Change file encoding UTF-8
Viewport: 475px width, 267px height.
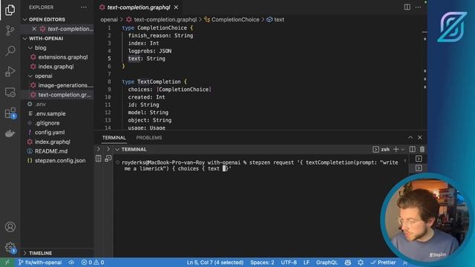pyautogui.click(x=289, y=263)
